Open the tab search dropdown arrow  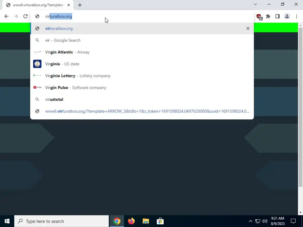(x=255, y=4)
